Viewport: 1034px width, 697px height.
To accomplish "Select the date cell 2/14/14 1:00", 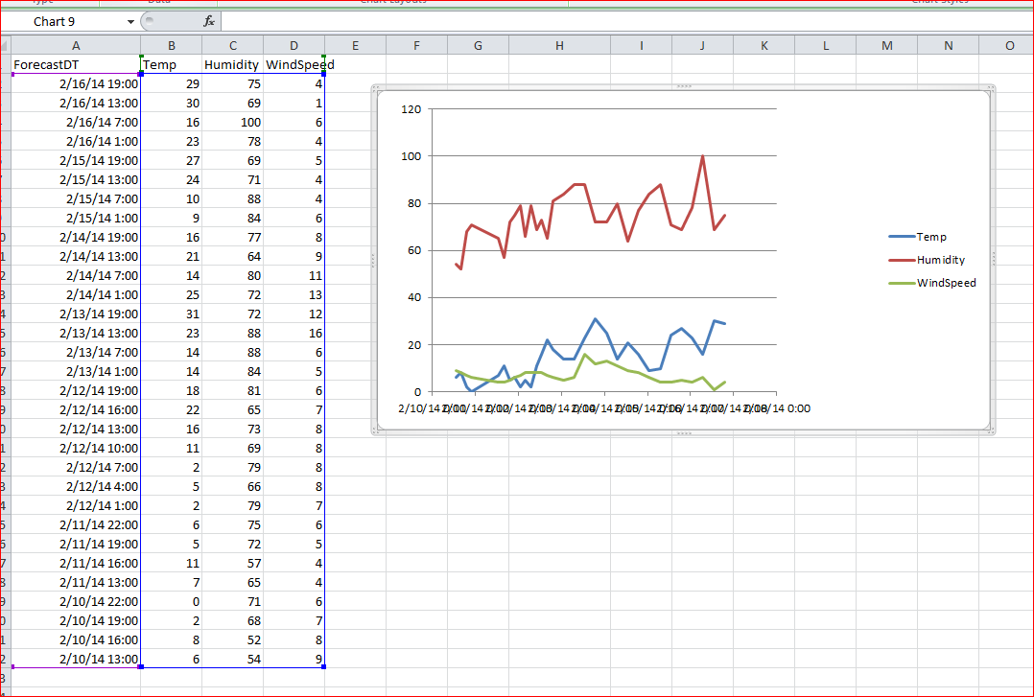I will tap(76, 294).
